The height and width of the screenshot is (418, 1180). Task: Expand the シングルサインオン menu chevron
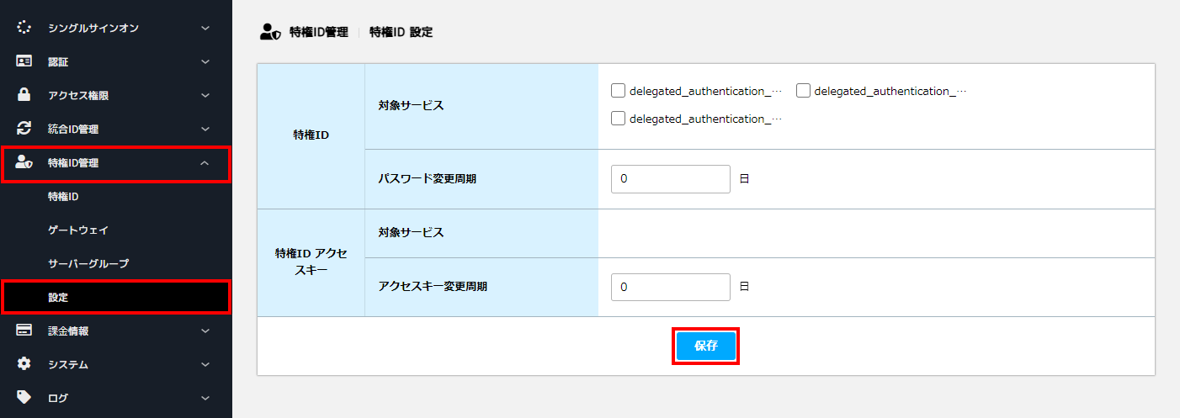click(x=205, y=28)
